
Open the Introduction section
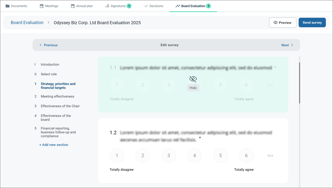click(50, 64)
